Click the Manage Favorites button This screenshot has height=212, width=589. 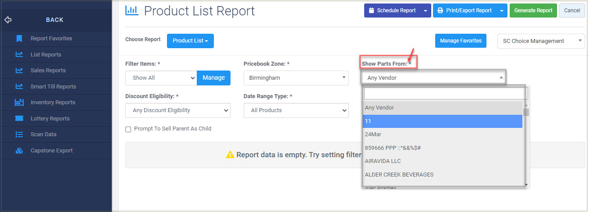tap(460, 41)
